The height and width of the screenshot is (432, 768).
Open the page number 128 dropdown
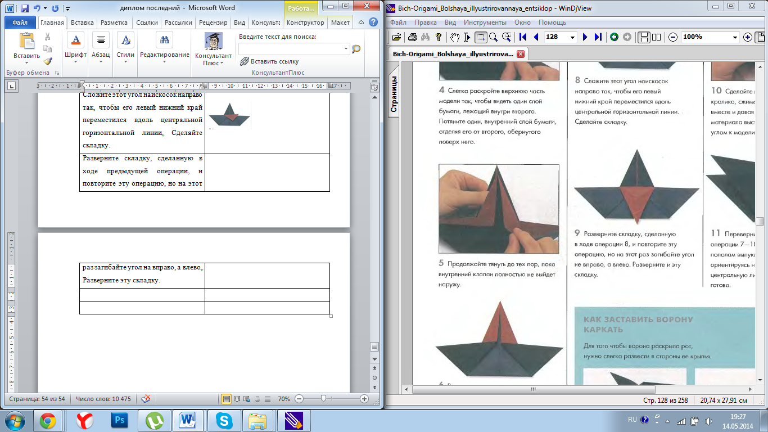tap(573, 37)
